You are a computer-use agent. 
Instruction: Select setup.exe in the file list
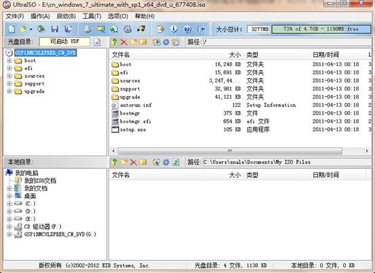pos(133,130)
